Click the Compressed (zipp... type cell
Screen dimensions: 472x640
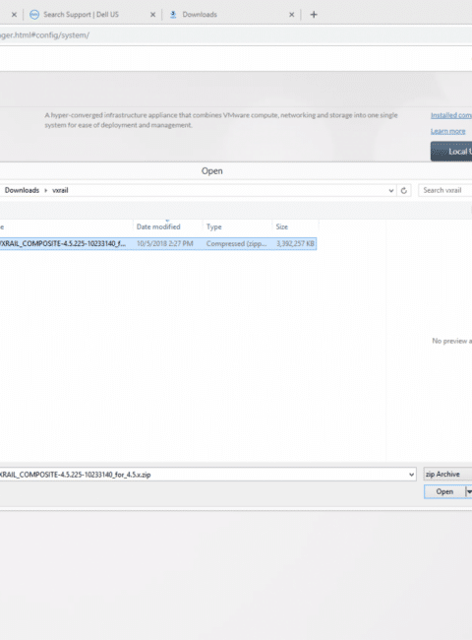pyautogui.click(x=236, y=243)
